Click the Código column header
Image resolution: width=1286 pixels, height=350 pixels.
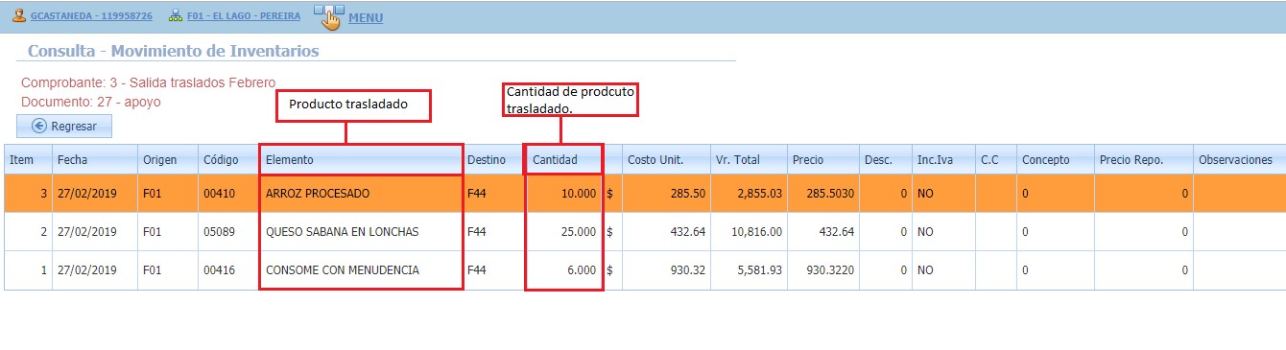(227, 159)
